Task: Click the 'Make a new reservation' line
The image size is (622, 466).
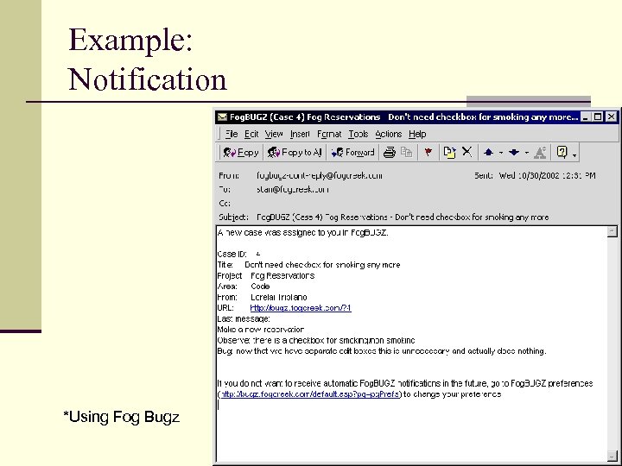Action: click(x=261, y=330)
